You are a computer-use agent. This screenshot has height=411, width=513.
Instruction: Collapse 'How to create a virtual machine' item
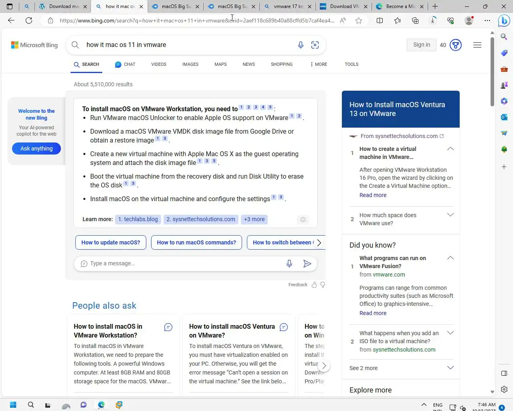coord(450,149)
